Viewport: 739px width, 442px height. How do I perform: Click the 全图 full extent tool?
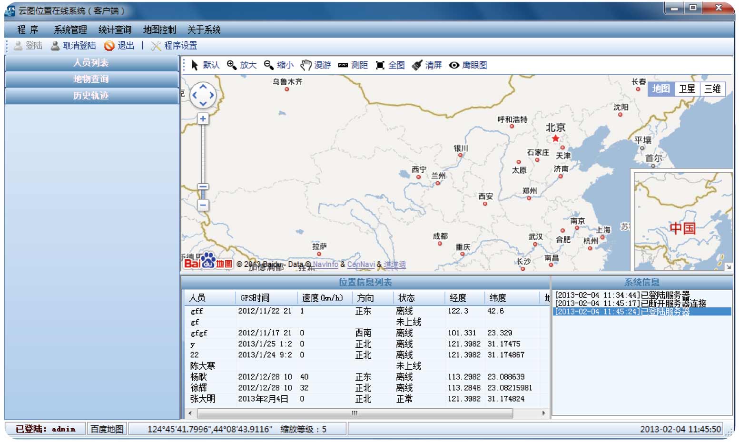point(390,65)
